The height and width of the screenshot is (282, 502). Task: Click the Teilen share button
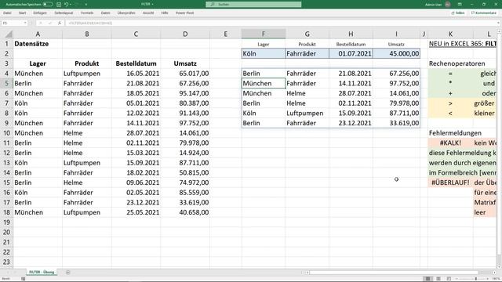pyautogui.click(x=458, y=13)
